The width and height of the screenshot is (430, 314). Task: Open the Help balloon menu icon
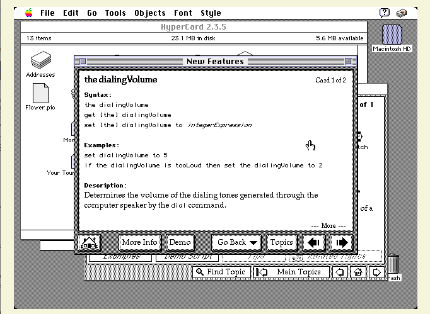385,13
